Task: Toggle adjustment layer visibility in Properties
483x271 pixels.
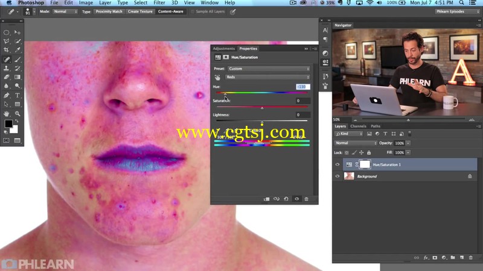Action: (x=296, y=199)
